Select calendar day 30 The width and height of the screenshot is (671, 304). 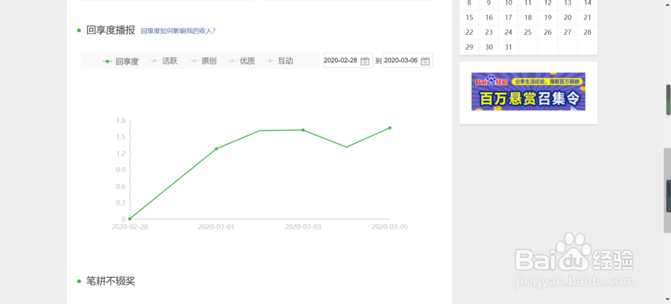click(x=488, y=47)
